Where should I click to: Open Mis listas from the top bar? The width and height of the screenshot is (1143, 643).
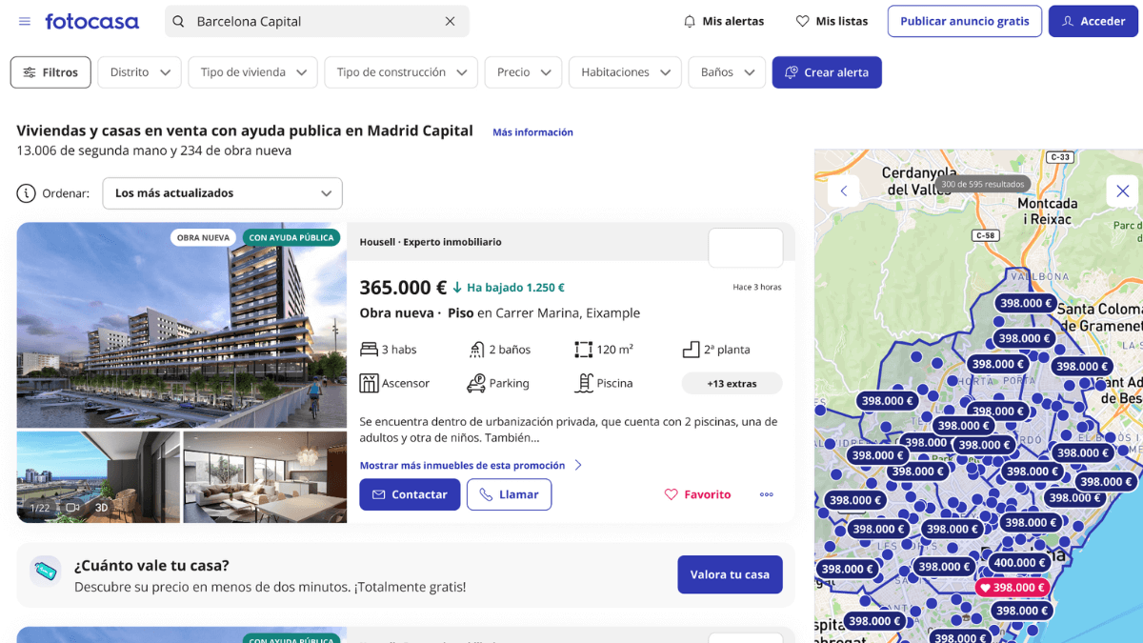(x=832, y=21)
